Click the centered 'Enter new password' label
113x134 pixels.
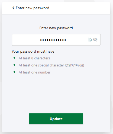(56, 28)
